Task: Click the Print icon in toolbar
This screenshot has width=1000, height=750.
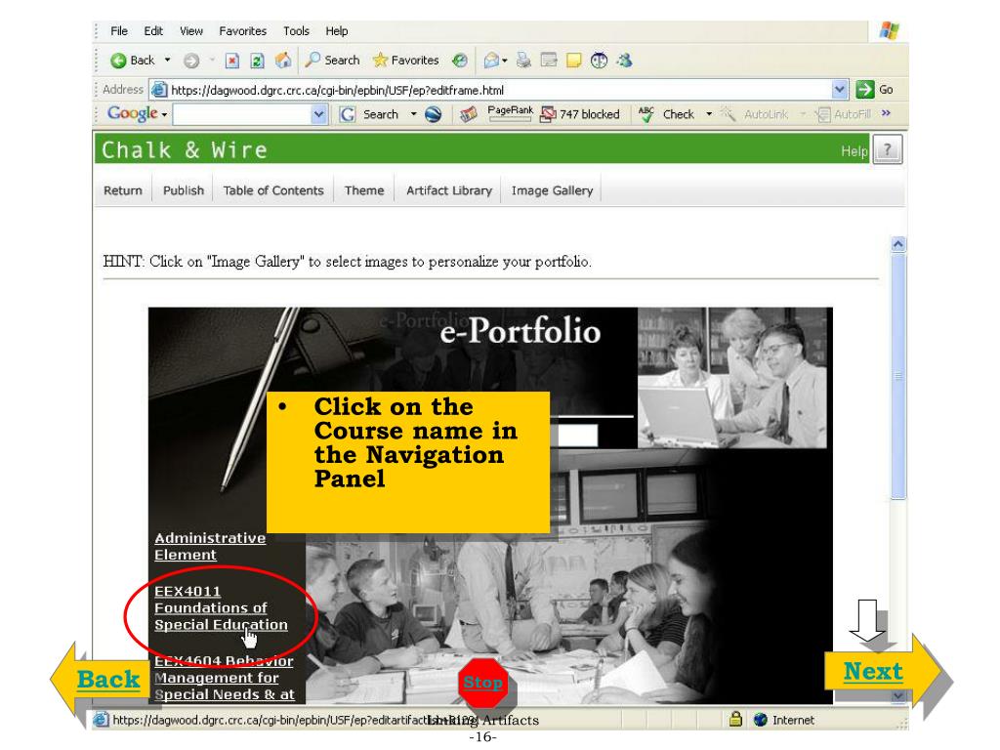Action: point(523,61)
